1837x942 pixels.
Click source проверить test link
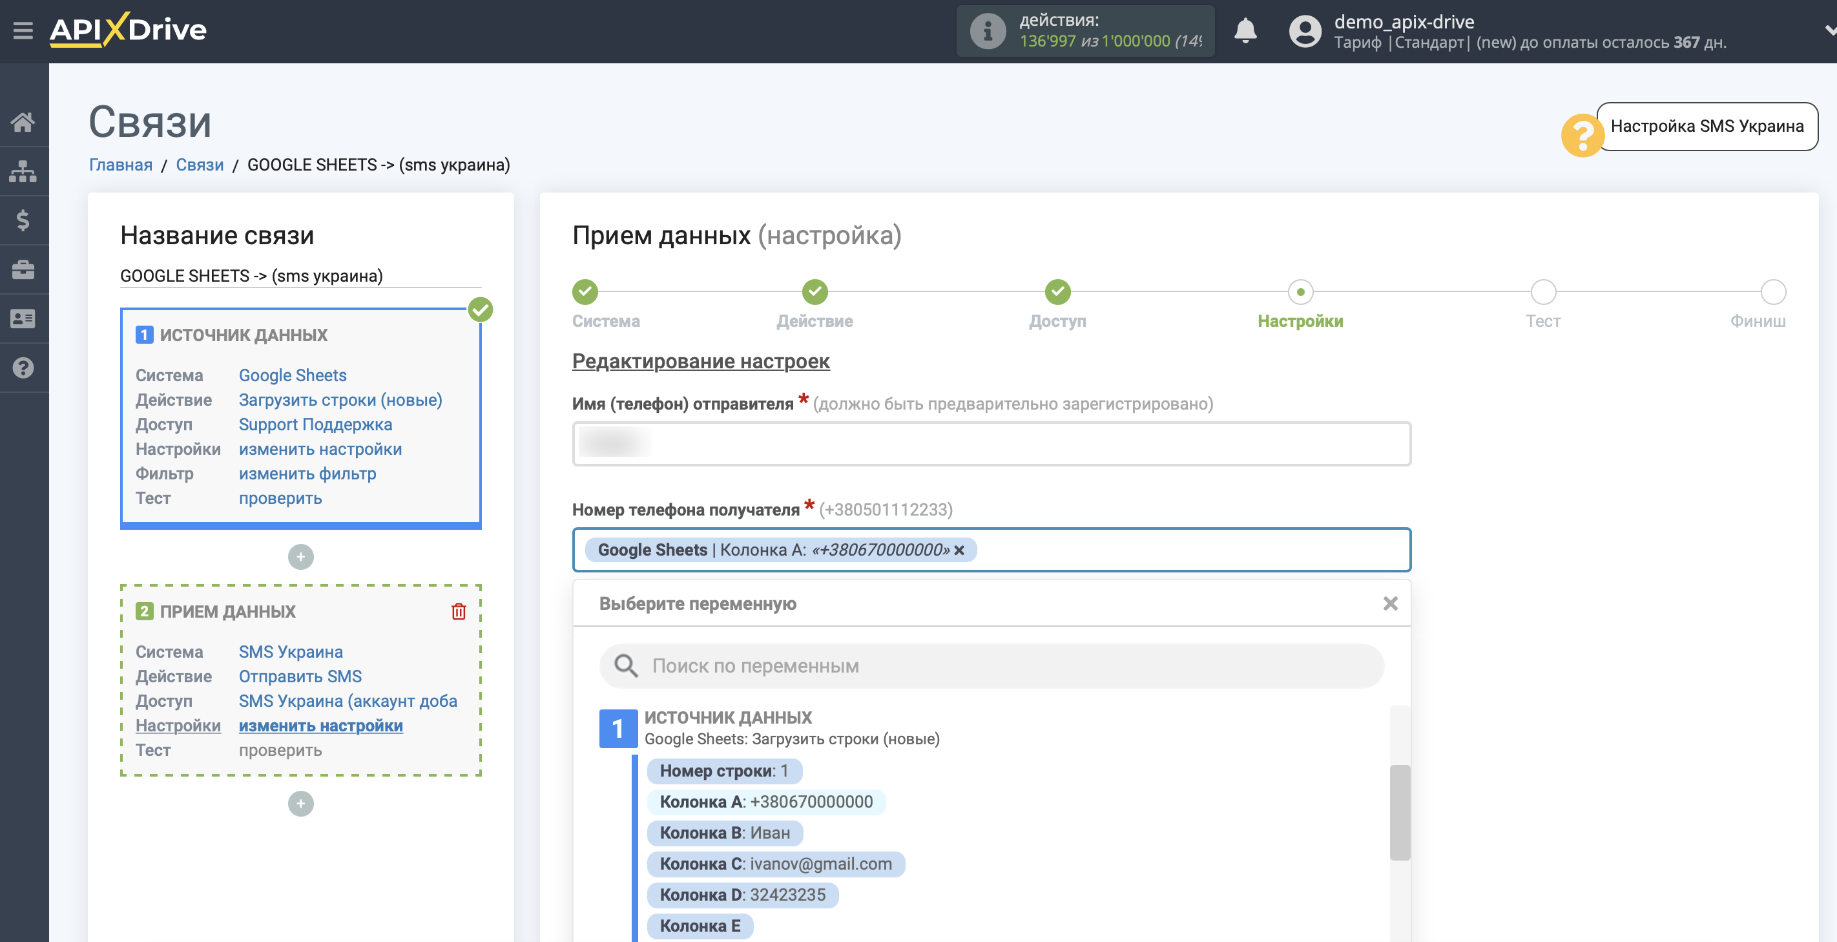pos(280,498)
